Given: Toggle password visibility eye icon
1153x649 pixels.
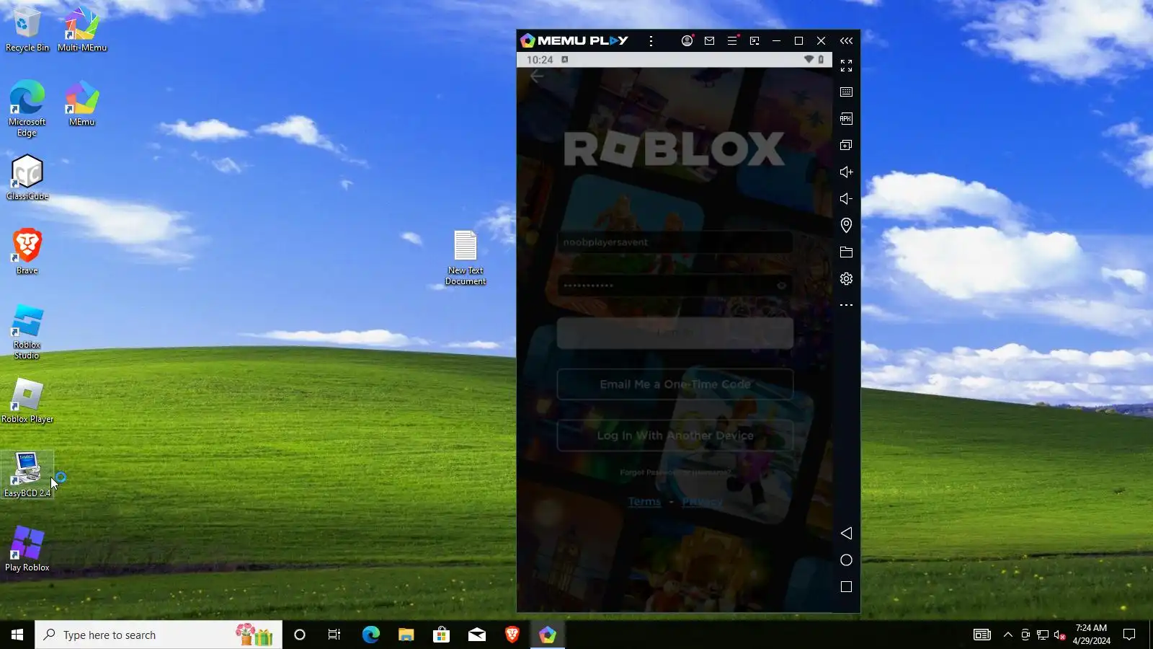Looking at the screenshot, I should click(x=781, y=286).
